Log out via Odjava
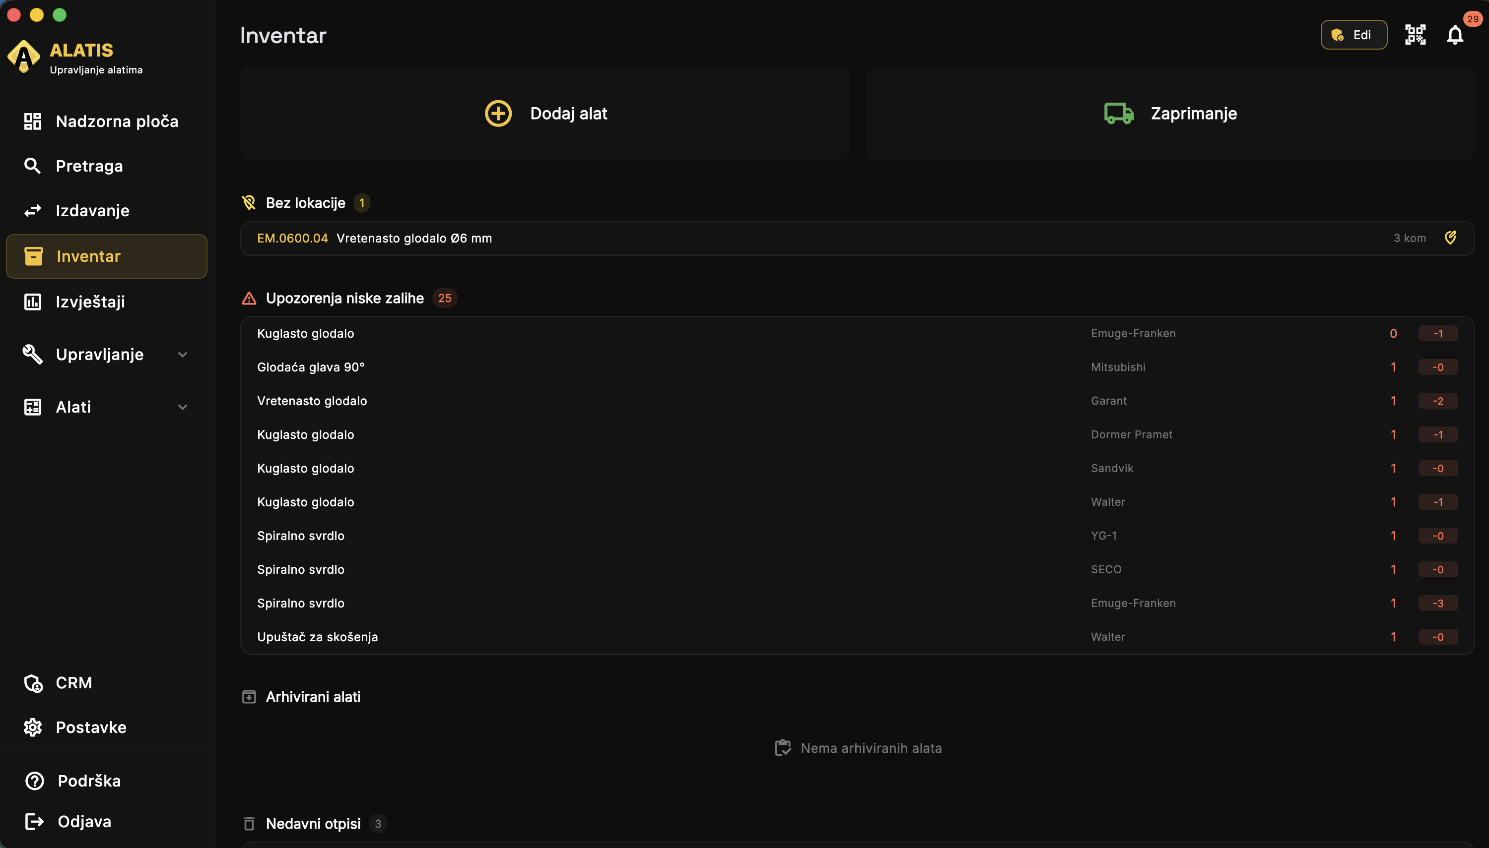 (x=107, y=822)
